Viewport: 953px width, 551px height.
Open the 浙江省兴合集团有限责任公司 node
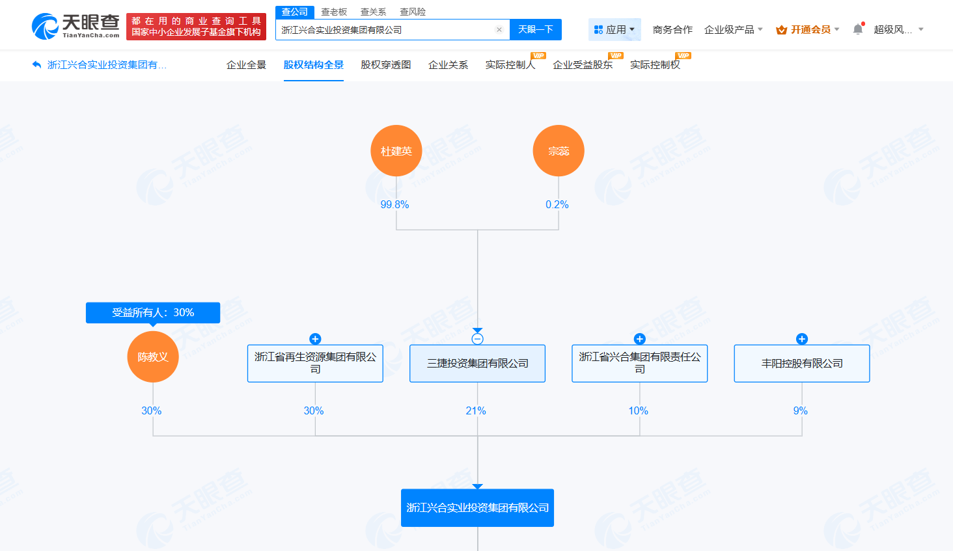[x=640, y=364]
